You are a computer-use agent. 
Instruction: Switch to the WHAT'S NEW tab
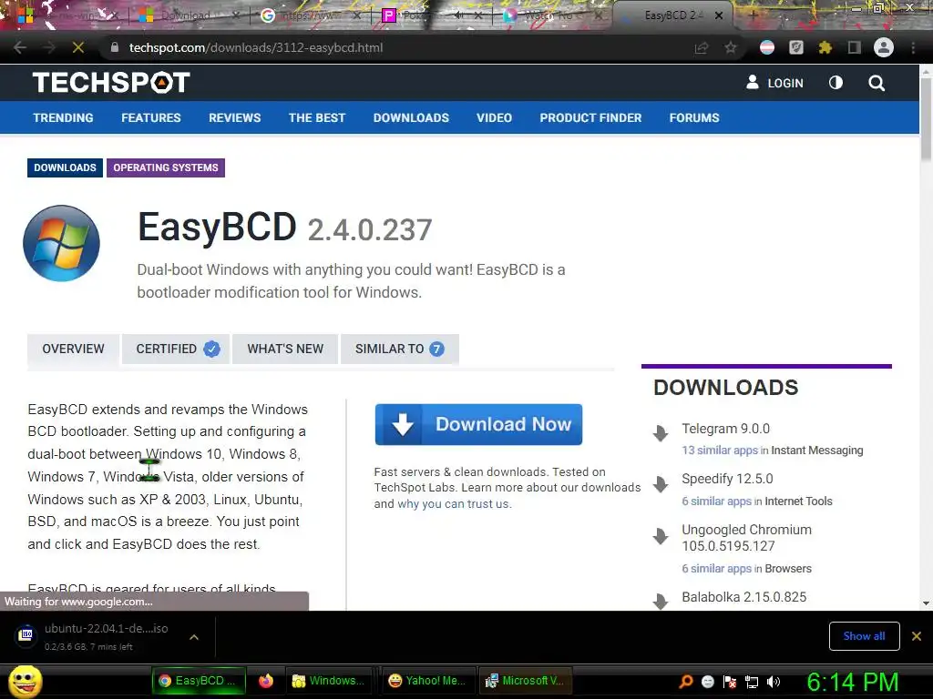pyautogui.click(x=285, y=349)
